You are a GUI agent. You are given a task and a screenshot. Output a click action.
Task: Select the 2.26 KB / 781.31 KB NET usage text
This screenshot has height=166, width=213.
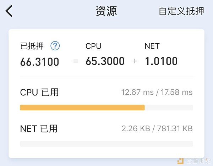[x=157, y=128]
